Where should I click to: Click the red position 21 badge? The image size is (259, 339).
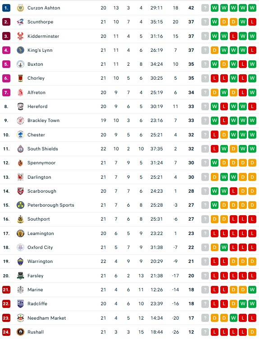click(6, 290)
